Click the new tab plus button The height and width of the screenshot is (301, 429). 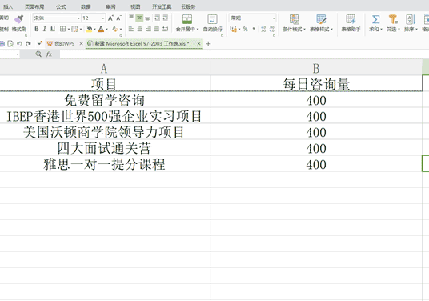(208, 44)
